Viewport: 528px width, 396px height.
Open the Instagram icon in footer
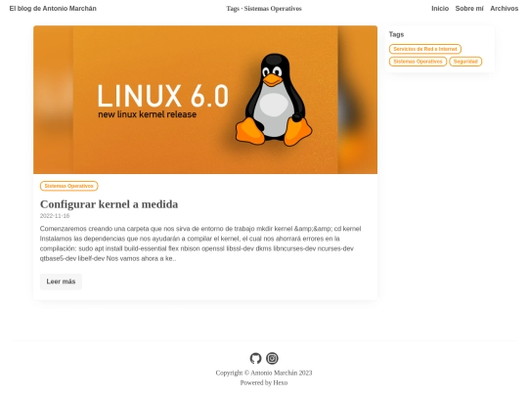pyautogui.click(x=272, y=358)
